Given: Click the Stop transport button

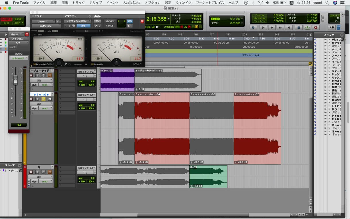Looking at the screenshot, I should pos(298,28).
